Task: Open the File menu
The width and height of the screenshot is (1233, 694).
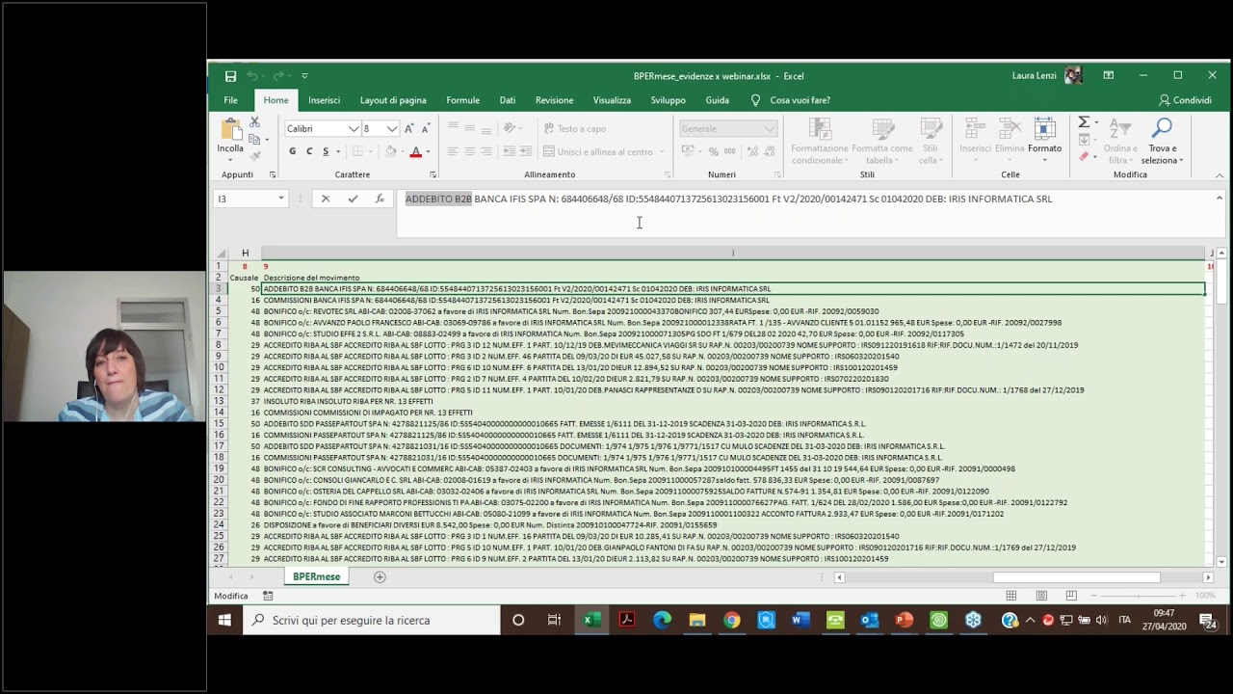Action: coord(231,100)
